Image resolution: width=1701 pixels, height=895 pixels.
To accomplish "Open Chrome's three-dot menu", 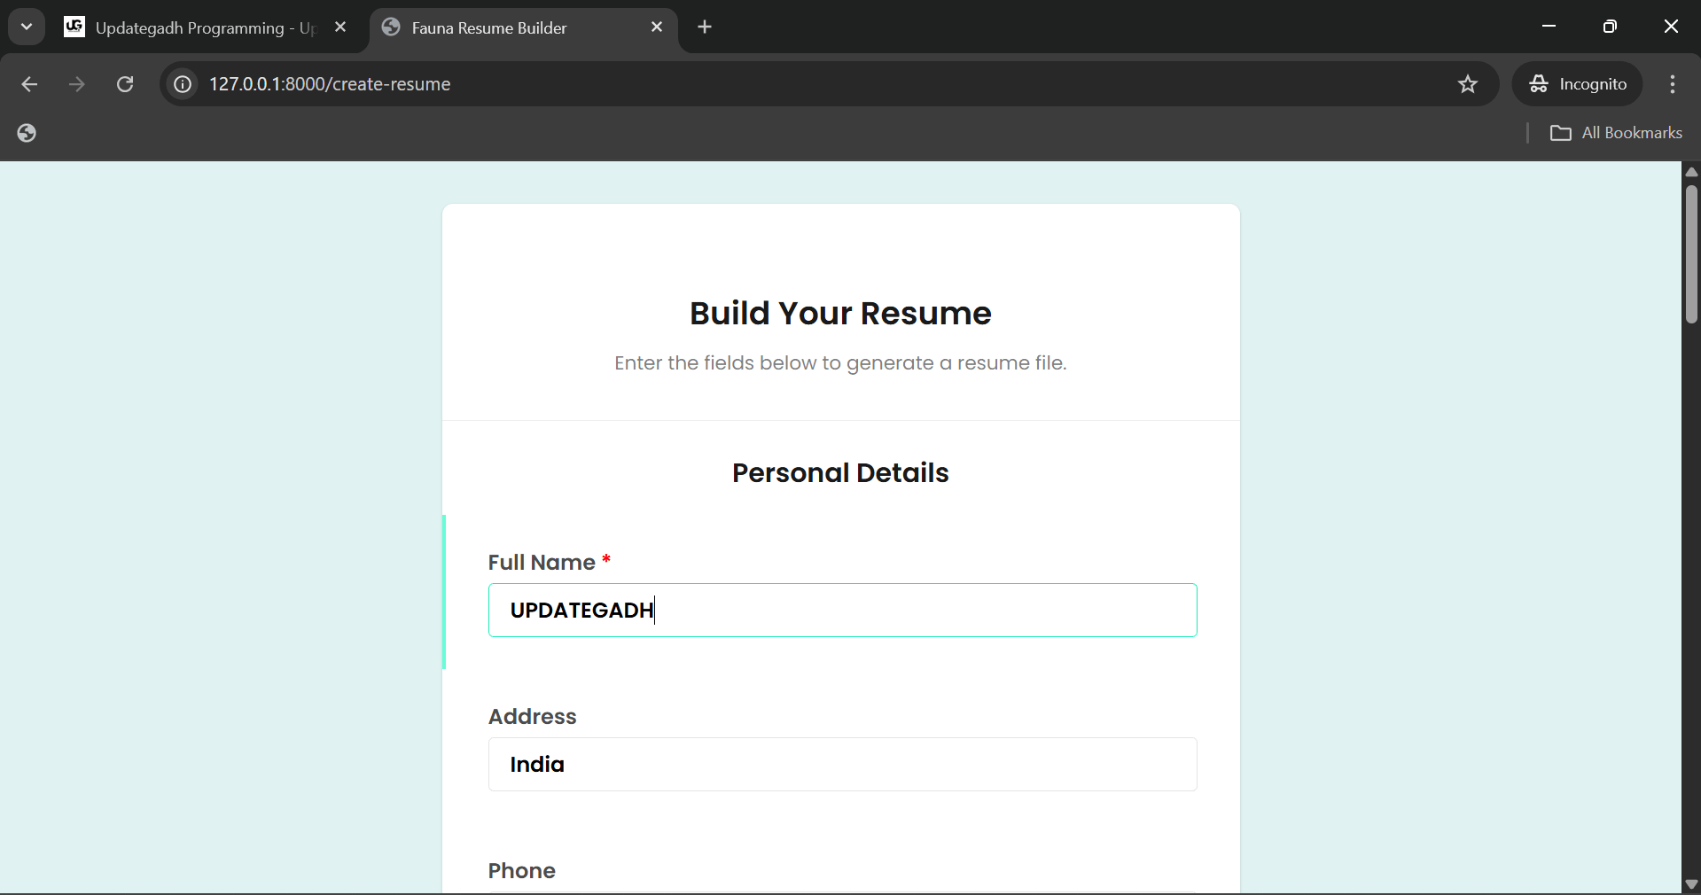I will pos(1673,84).
